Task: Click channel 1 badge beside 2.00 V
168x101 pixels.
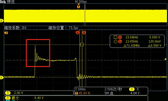Action: point(8,93)
